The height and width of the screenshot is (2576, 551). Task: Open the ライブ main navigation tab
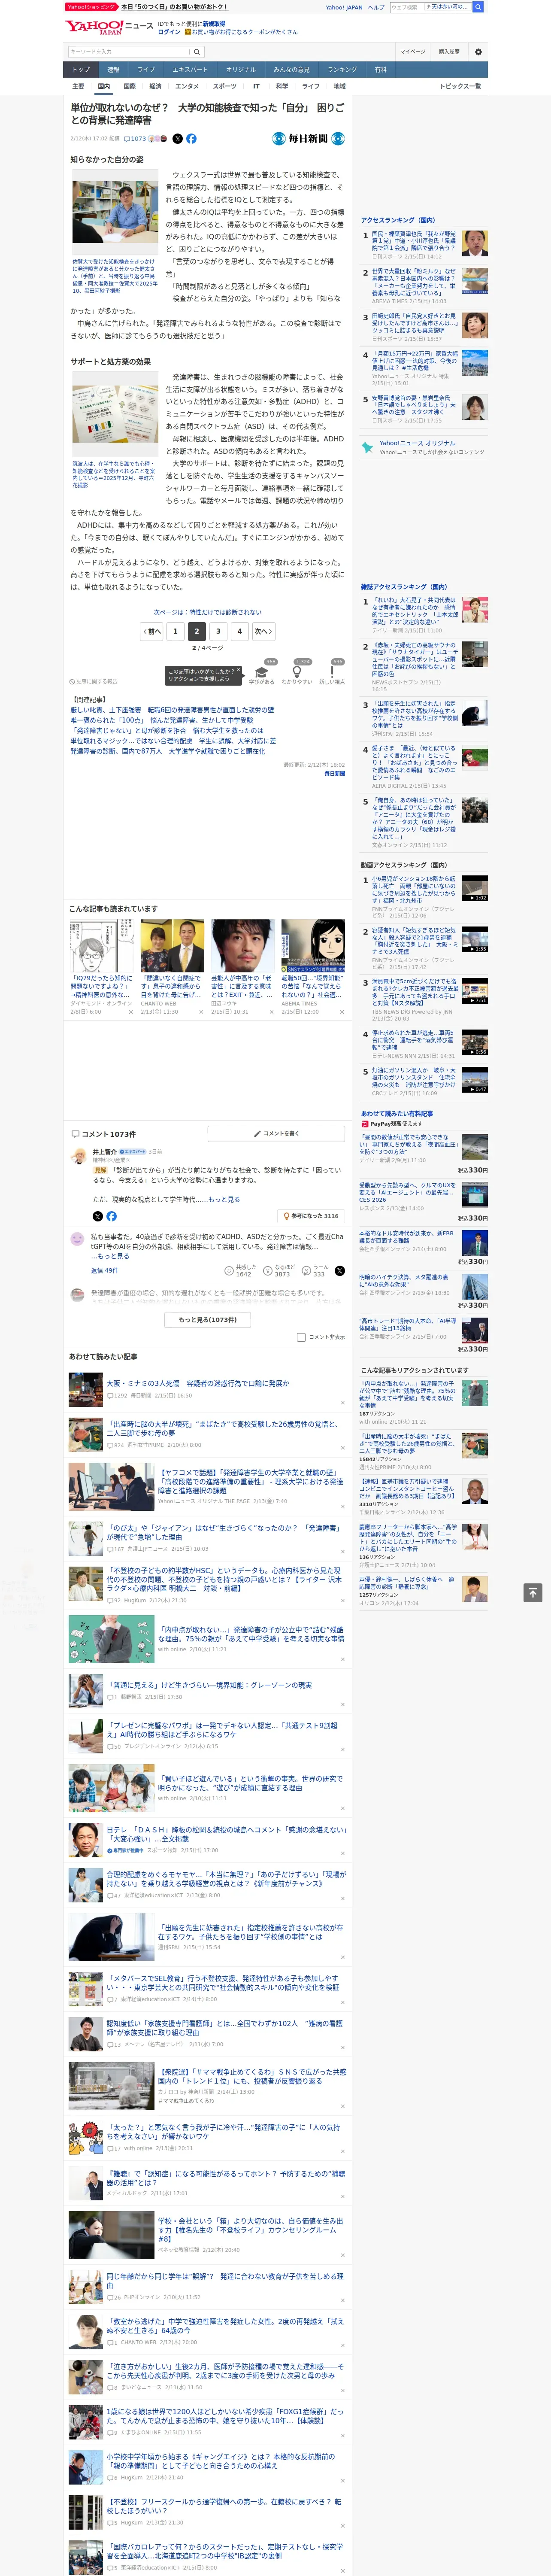146,69
